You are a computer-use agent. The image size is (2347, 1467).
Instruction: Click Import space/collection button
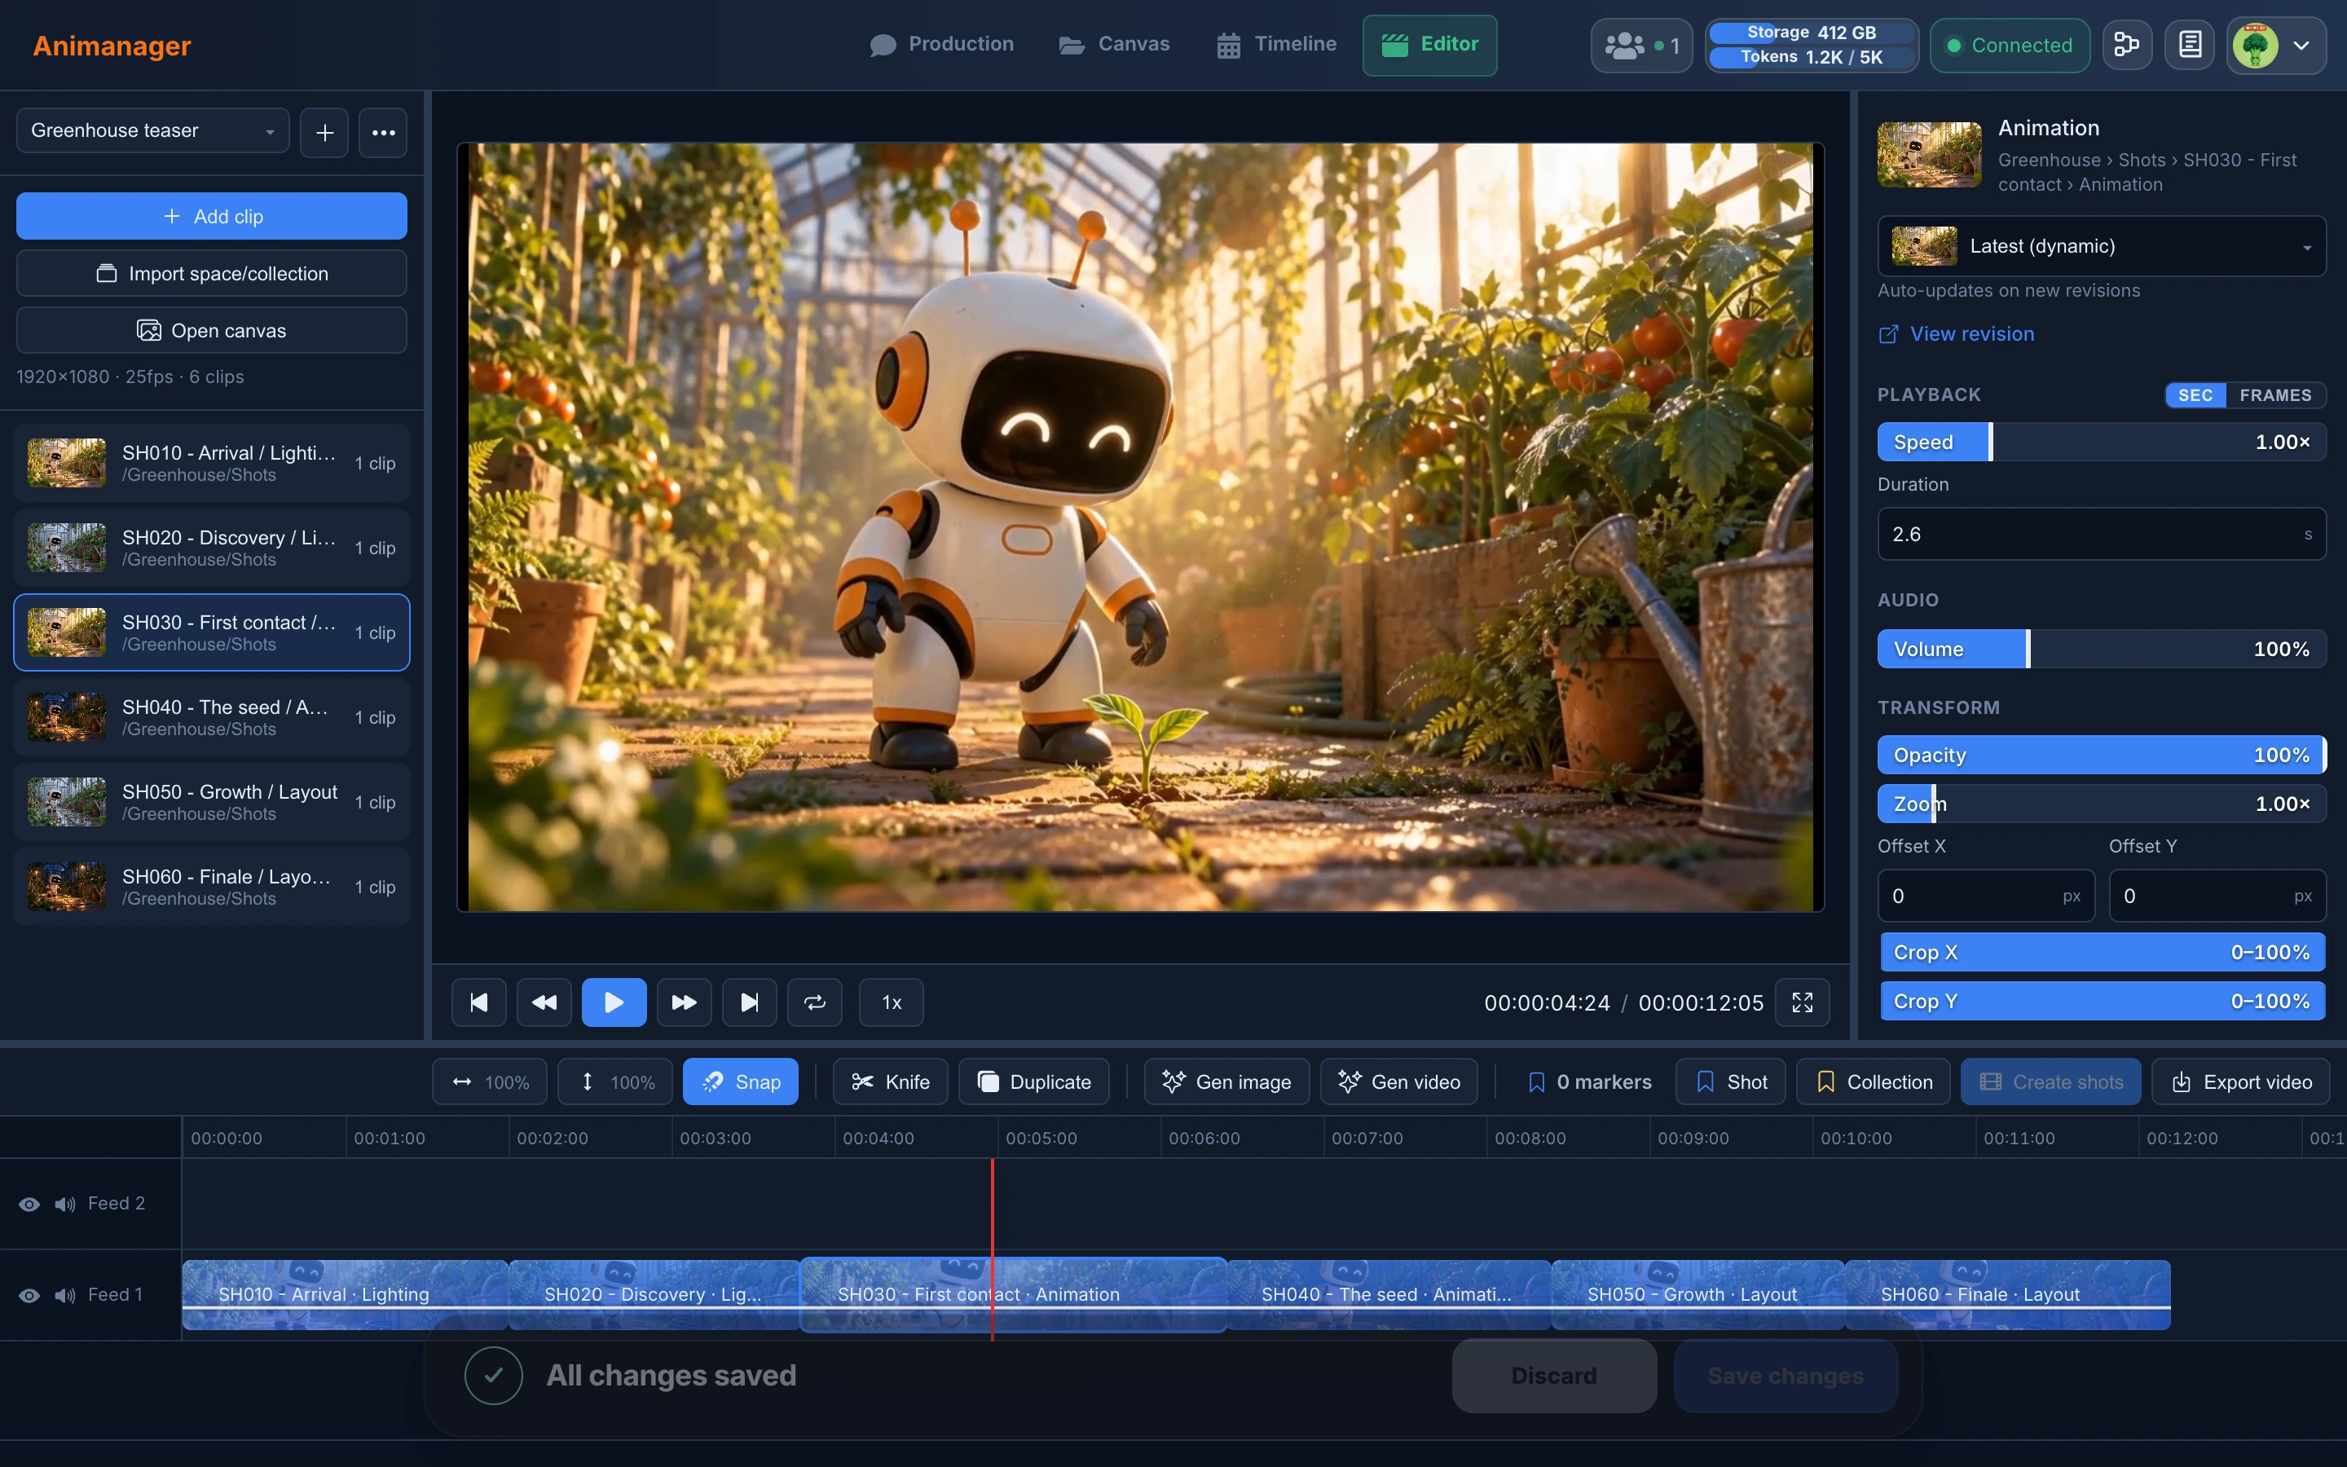[211, 274]
